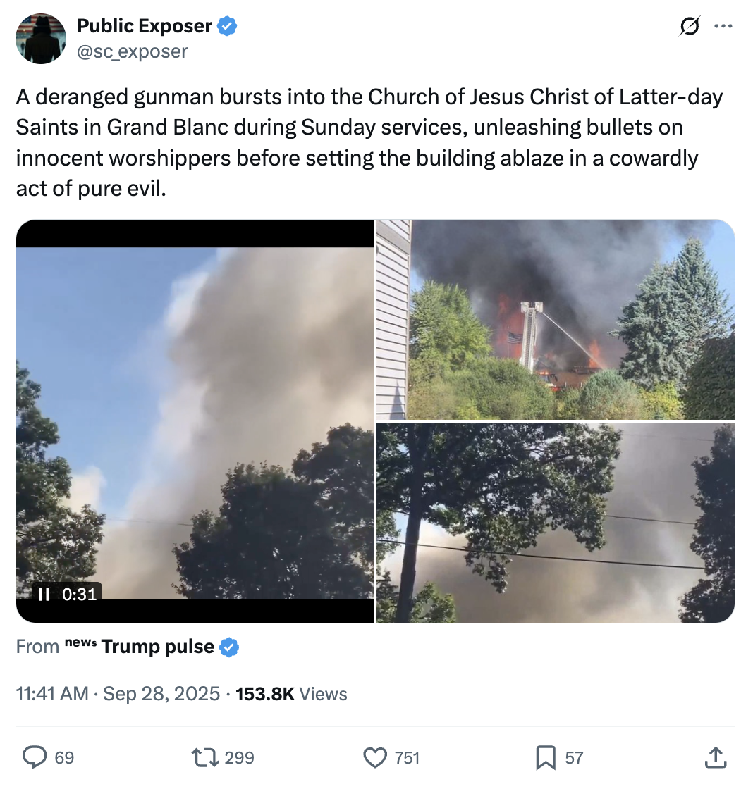The height and width of the screenshot is (789, 753).
Task: Open the three-dot more options menu
Action: [723, 26]
